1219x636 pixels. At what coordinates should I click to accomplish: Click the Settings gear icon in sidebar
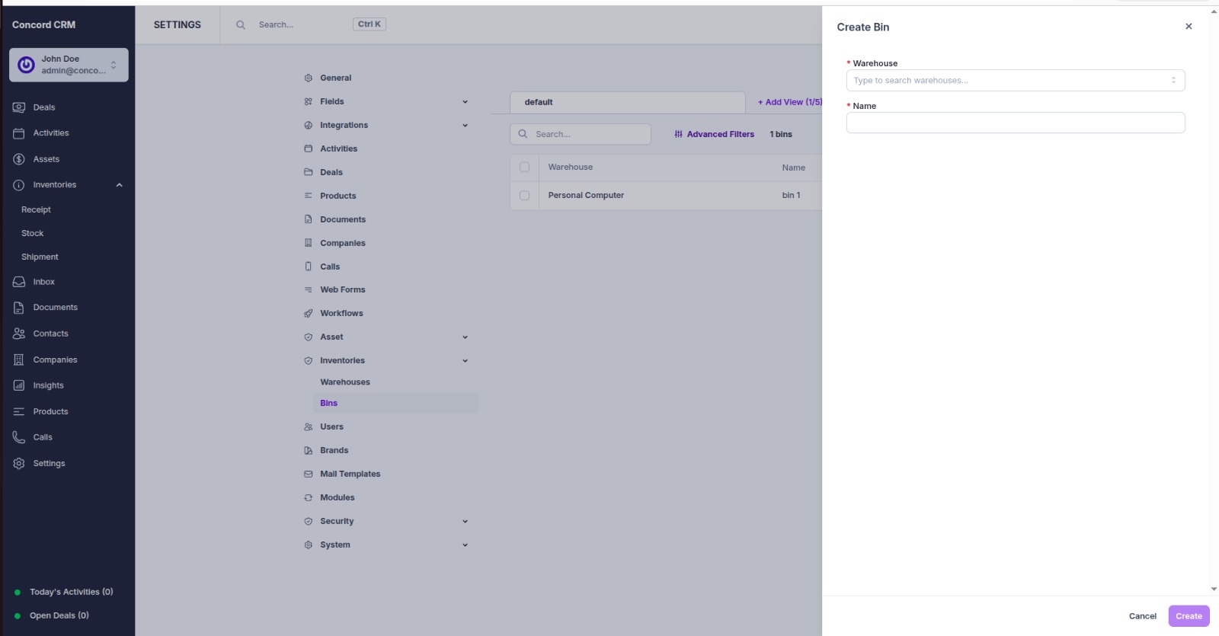pos(19,463)
